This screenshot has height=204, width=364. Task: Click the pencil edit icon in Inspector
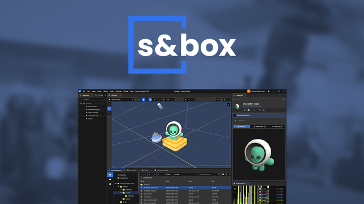tap(245, 110)
